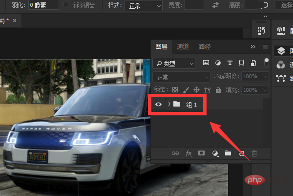Click the 选择 button in options bar
The width and height of the screenshot is (293, 196).
pyautogui.click(x=284, y=5)
